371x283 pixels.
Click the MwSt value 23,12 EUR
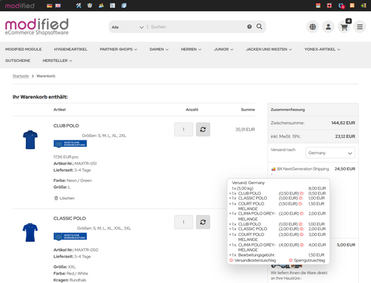[345, 136]
